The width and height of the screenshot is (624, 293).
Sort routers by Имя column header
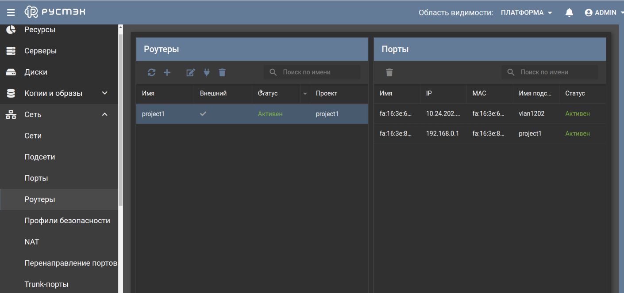pyautogui.click(x=148, y=94)
